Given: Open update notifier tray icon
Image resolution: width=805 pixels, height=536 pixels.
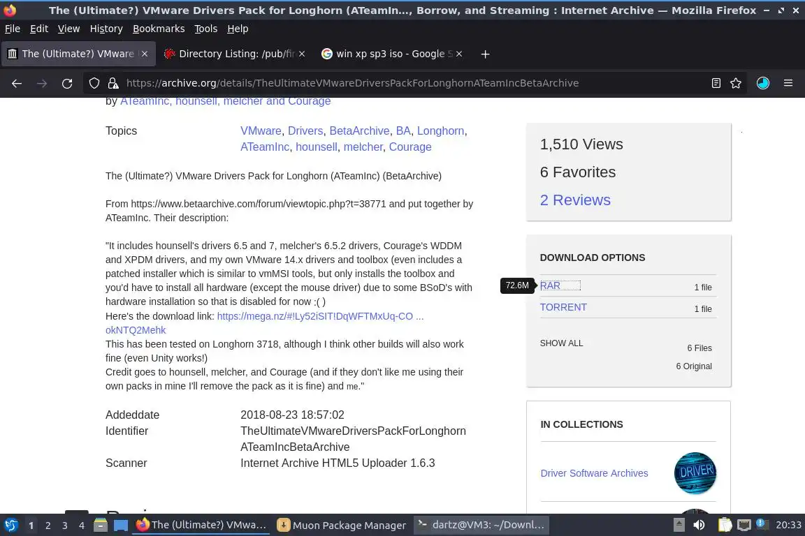Looking at the screenshot, I should coord(762,524).
